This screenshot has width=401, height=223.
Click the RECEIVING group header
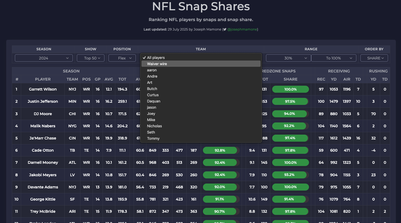pyautogui.click(x=339, y=71)
